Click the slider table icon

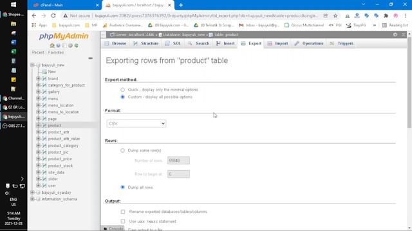click(44, 179)
